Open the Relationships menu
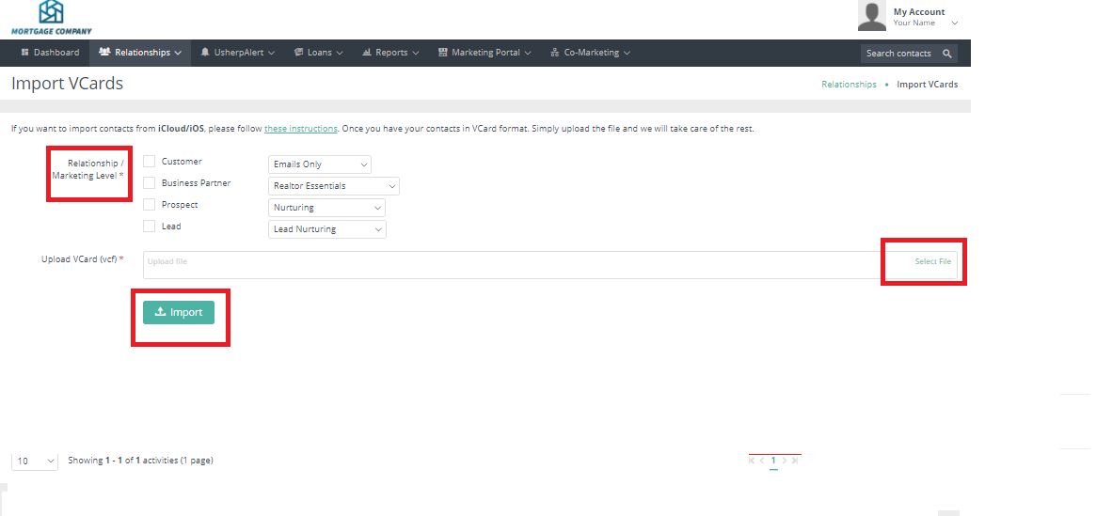Viewport: 1112px width, 516px height. [x=141, y=53]
